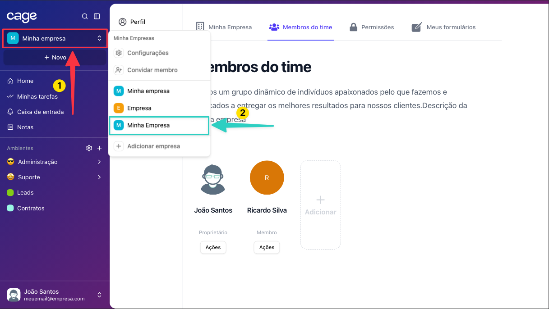Open environments settings gear icon

pyautogui.click(x=89, y=148)
